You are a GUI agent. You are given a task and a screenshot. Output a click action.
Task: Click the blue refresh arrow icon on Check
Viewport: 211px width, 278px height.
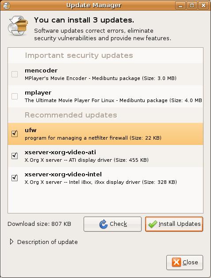[104, 224]
